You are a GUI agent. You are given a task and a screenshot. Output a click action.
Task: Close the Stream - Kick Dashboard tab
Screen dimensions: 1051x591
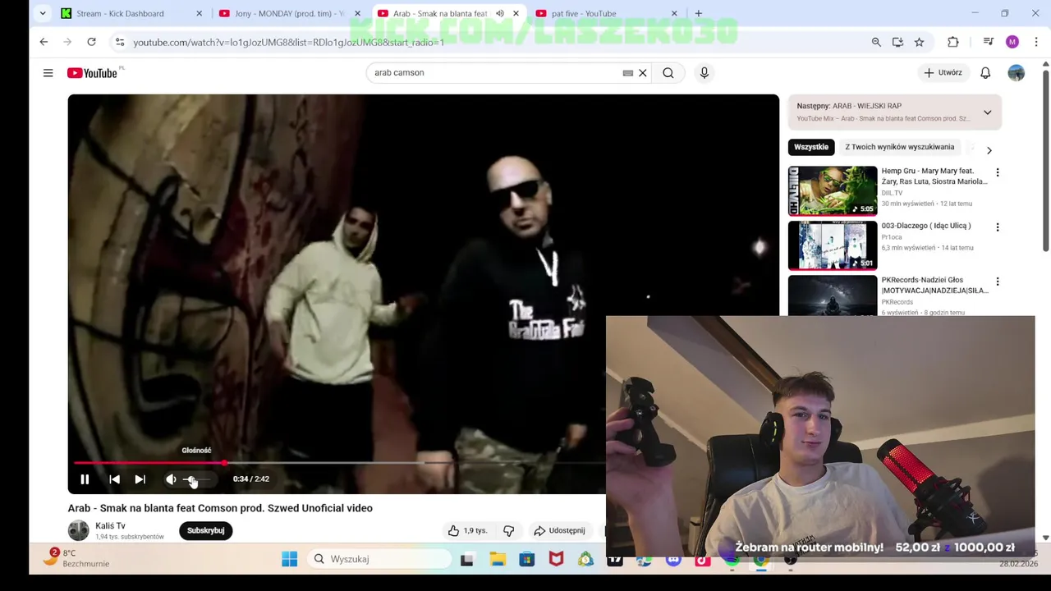[x=199, y=14]
